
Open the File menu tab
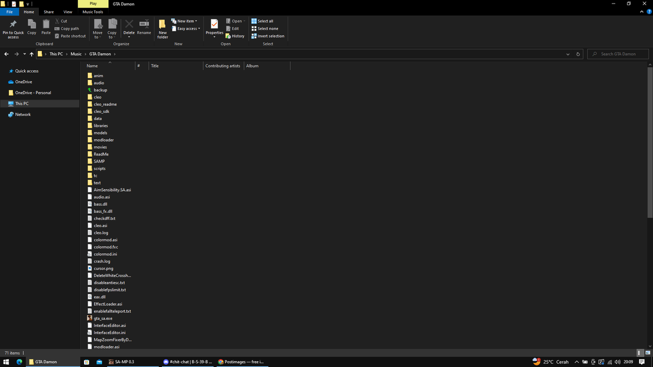(9, 12)
